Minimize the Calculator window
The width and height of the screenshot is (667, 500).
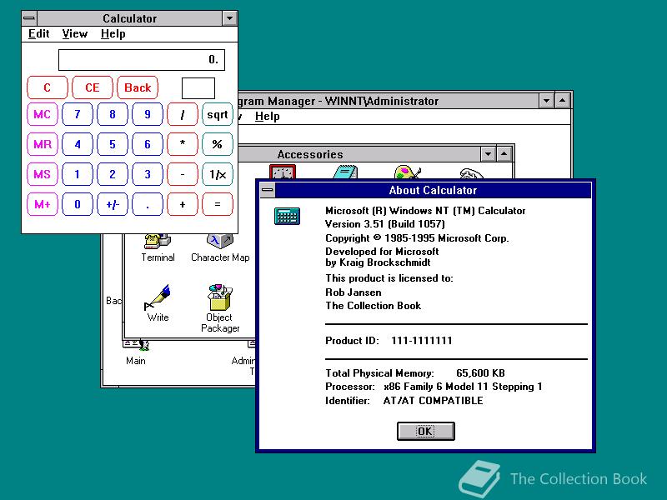coord(229,18)
